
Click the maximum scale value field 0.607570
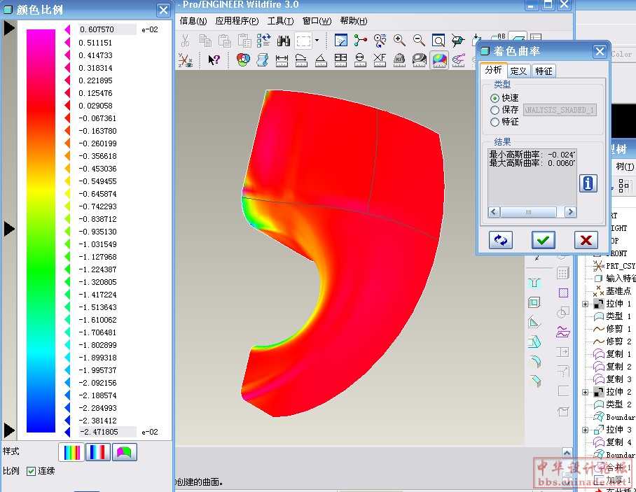(107, 29)
